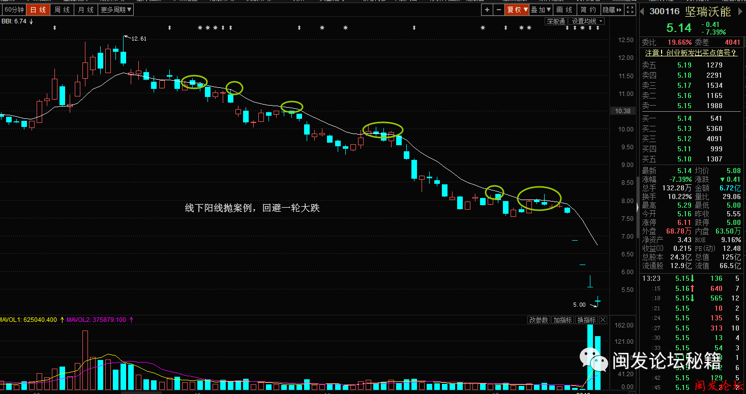Open the 设置均线 moving average settings

(x=586, y=21)
